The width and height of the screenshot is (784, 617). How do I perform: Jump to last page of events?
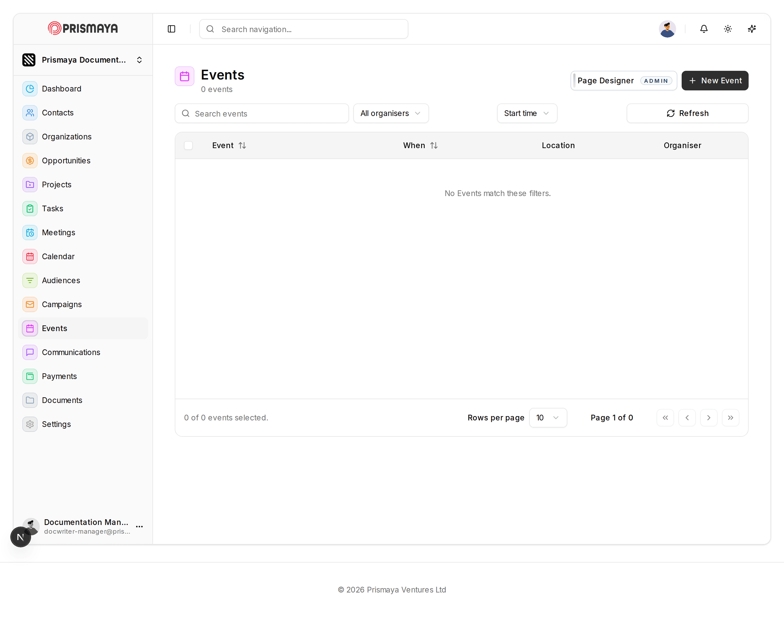730,418
